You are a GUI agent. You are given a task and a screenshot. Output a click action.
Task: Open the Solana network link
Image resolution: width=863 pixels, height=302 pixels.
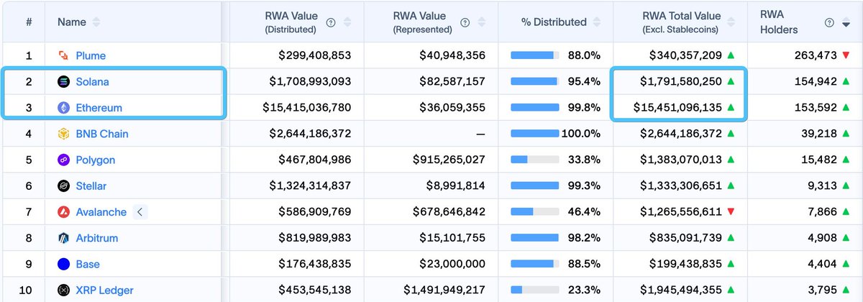[93, 81]
